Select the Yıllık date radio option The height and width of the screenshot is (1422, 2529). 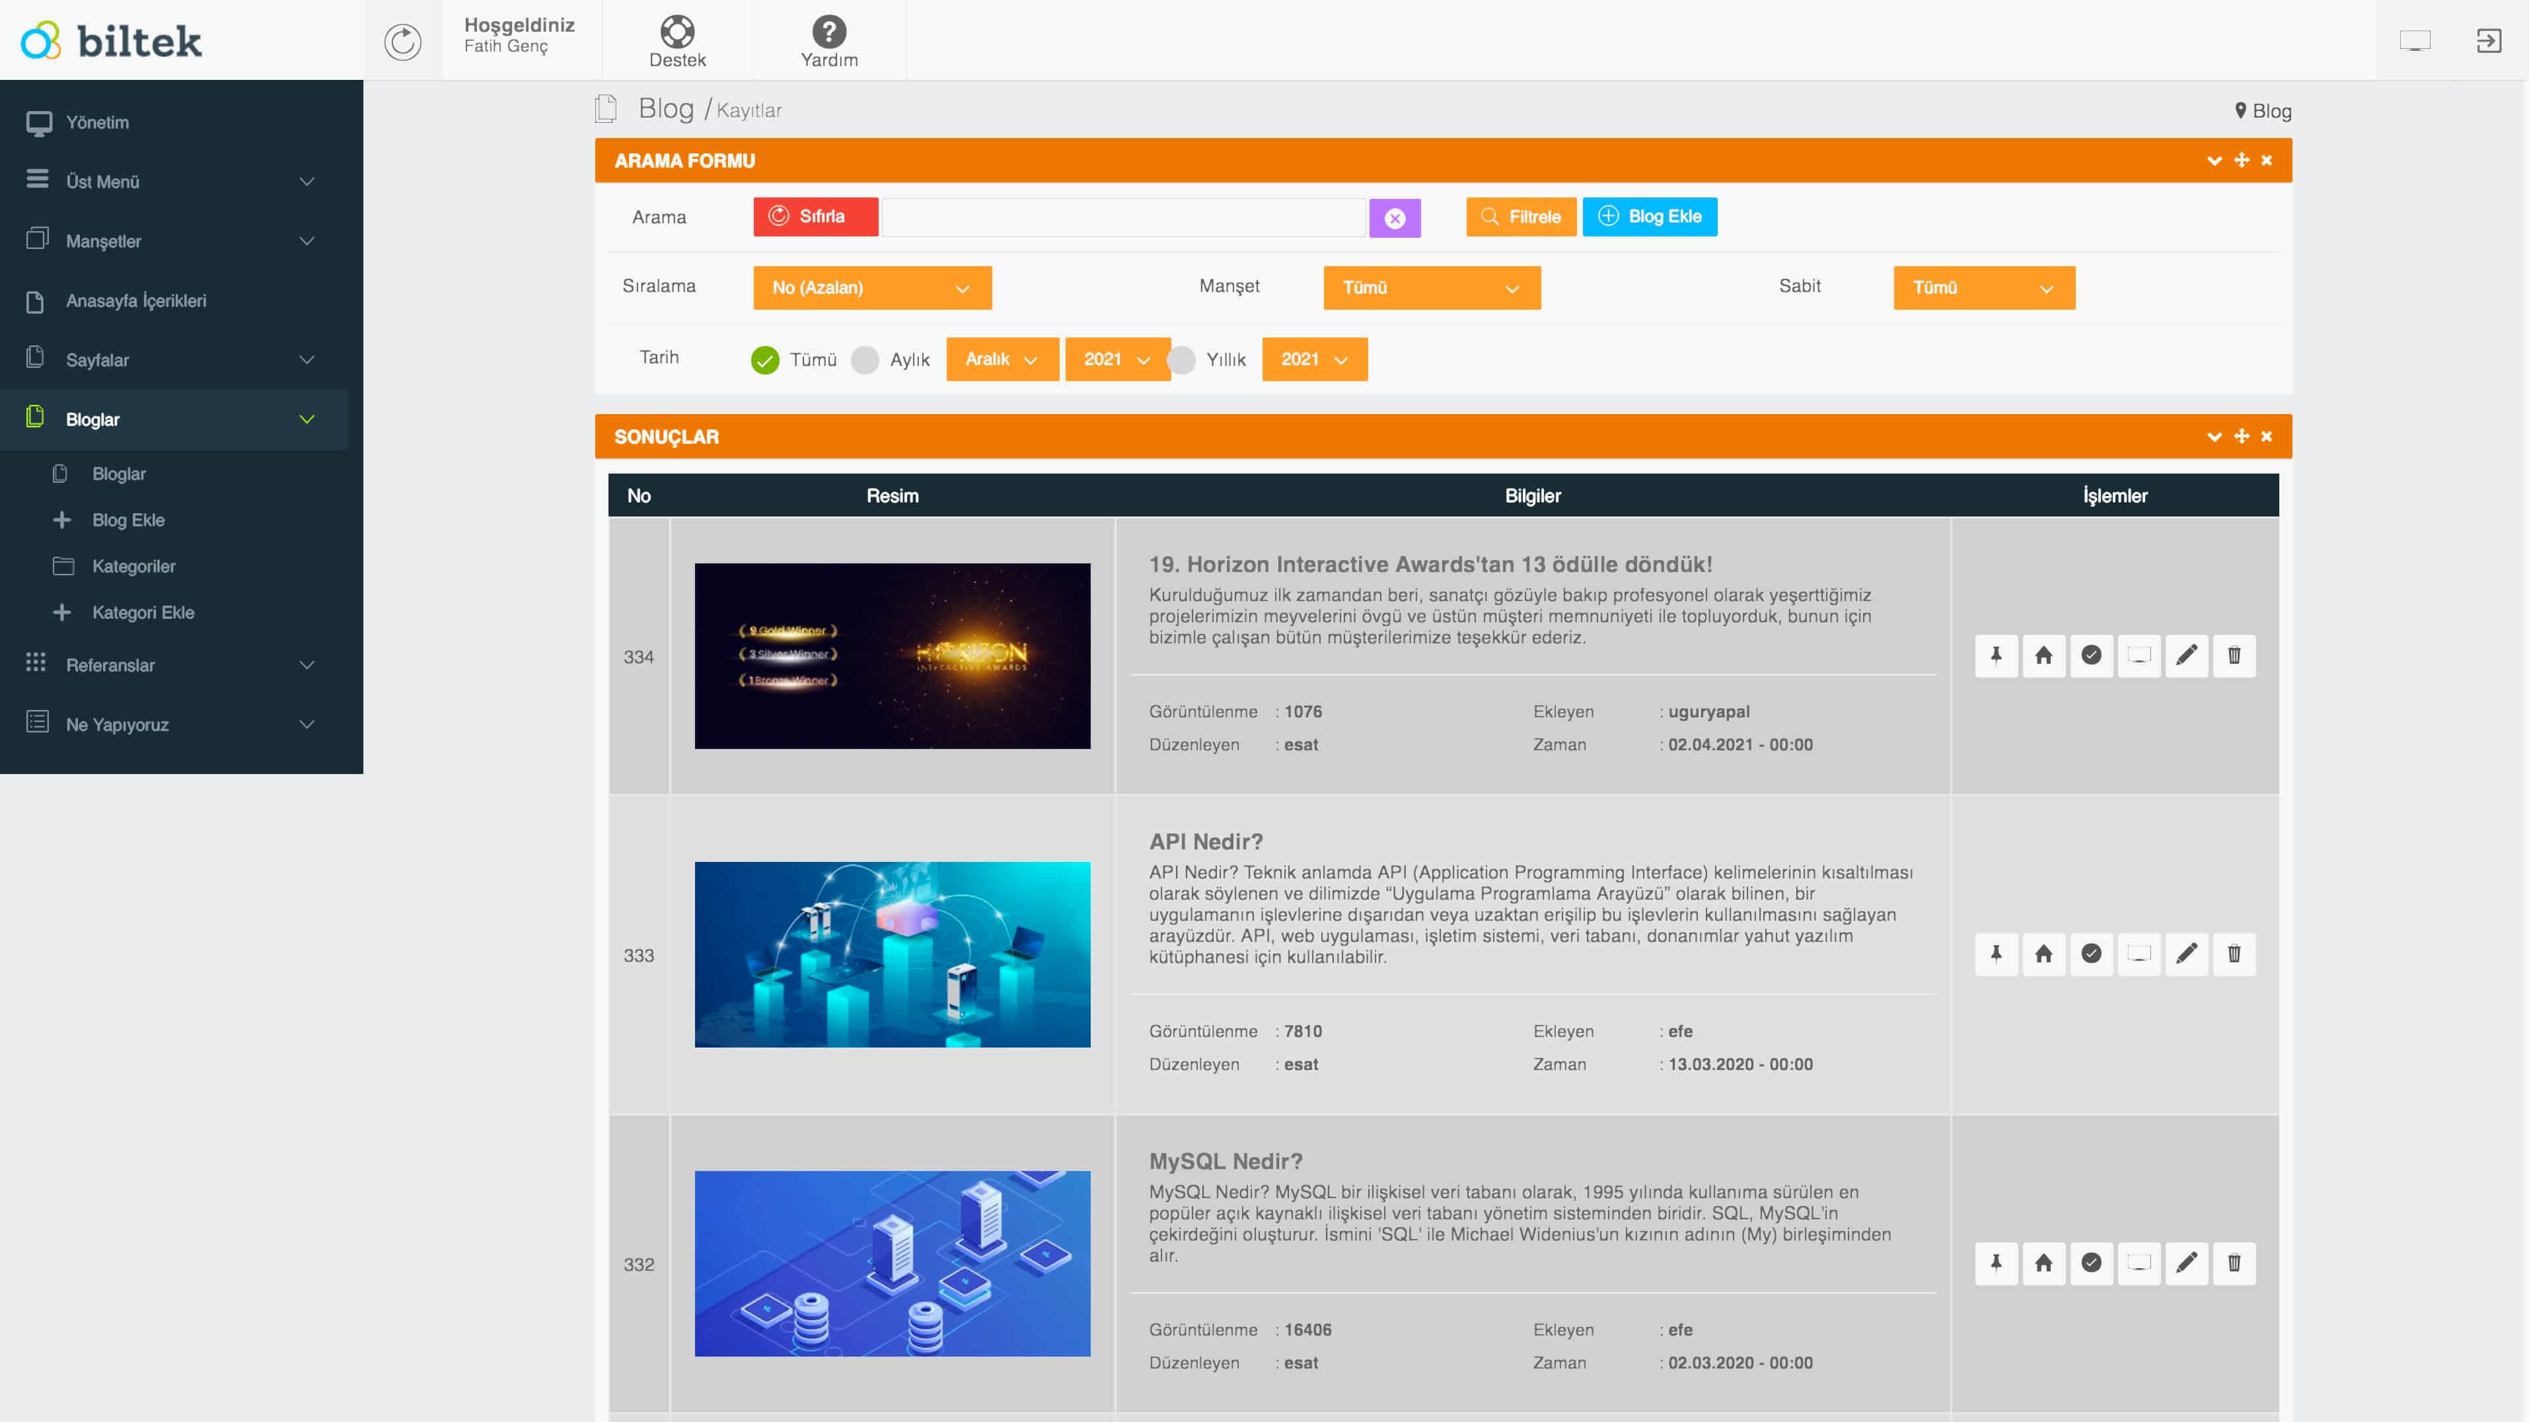pyautogui.click(x=1182, y=360)
